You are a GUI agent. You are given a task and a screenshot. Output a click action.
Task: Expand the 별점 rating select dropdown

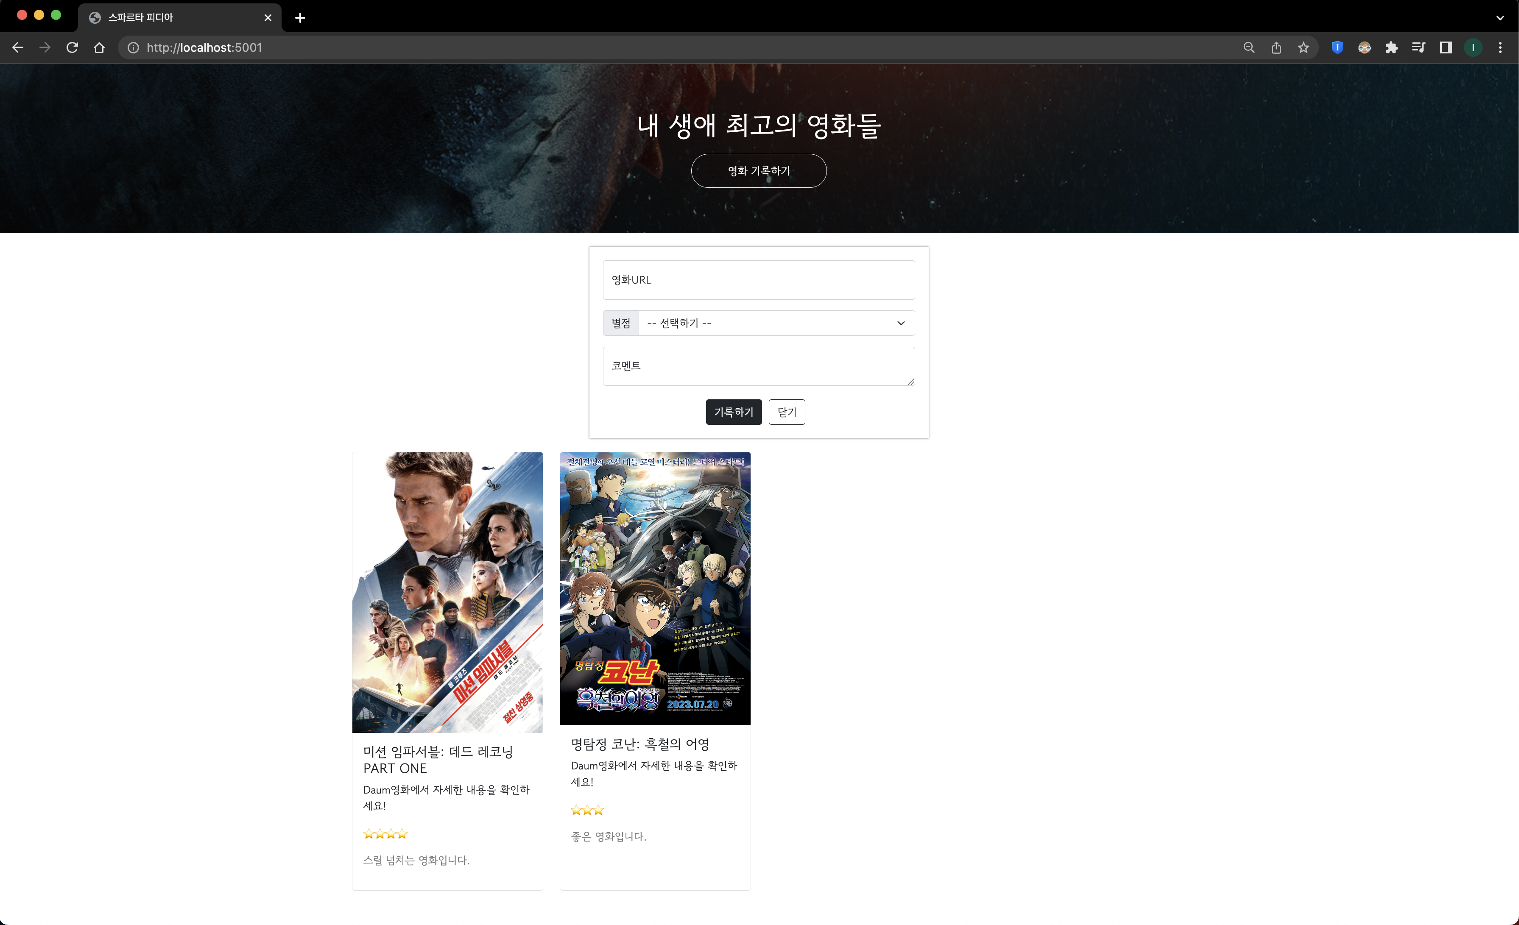[776, 323]
